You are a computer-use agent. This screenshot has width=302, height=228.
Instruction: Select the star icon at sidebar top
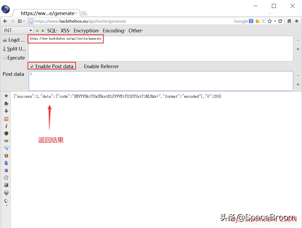click(x=6, y=96)
